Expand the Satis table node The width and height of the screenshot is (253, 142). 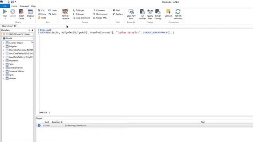(4, 64)
